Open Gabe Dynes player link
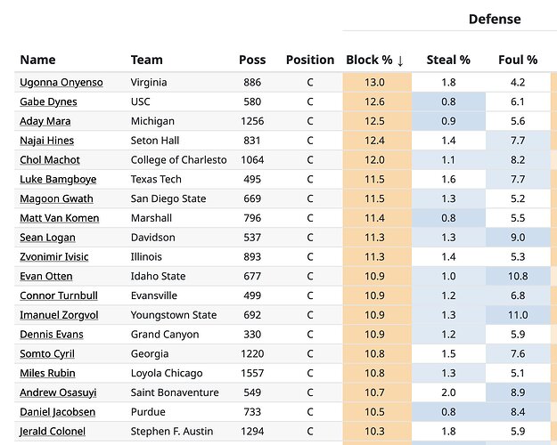The image size is (557, 445). click(48, 102)
